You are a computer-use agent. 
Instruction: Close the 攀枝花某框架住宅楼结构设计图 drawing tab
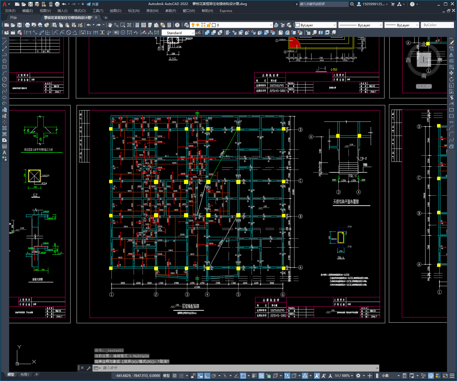96,17
